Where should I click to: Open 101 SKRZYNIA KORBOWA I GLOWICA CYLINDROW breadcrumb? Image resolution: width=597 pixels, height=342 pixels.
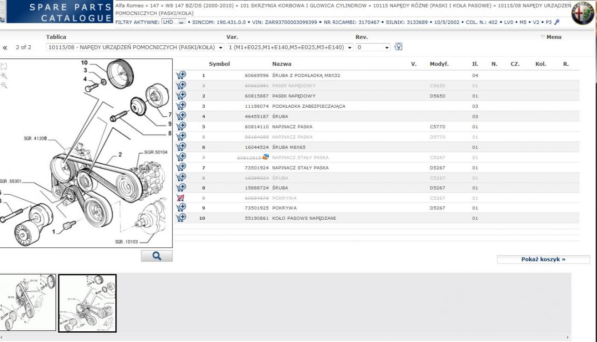(304, 6)
